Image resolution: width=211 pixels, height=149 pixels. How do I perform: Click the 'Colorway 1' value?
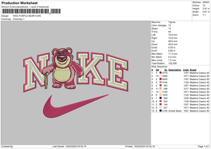point(19,19)
